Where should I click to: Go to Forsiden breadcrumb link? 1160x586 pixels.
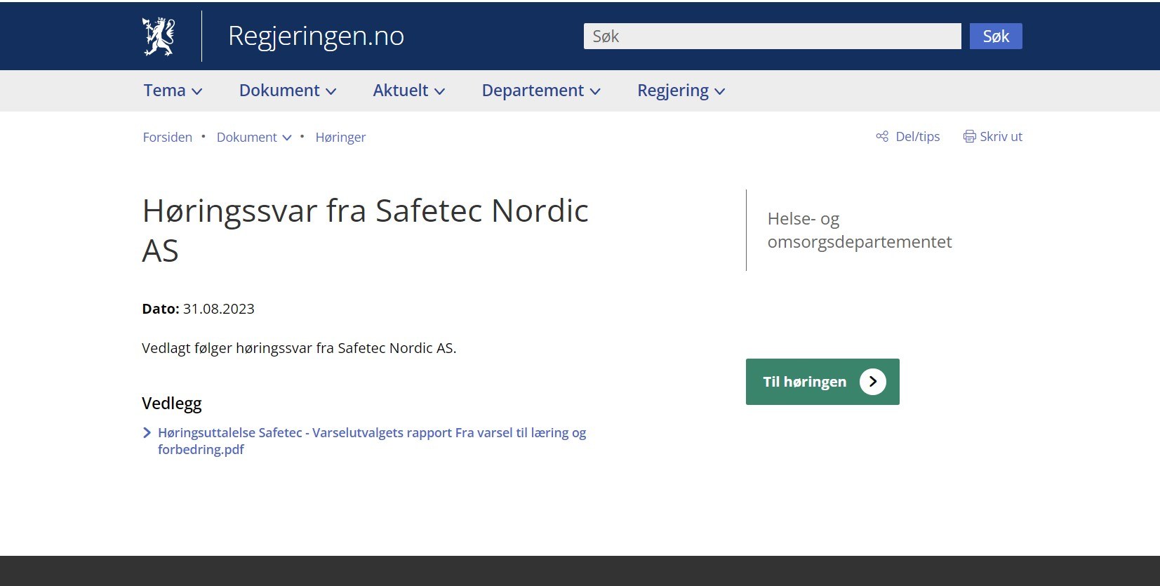[167, 138]
